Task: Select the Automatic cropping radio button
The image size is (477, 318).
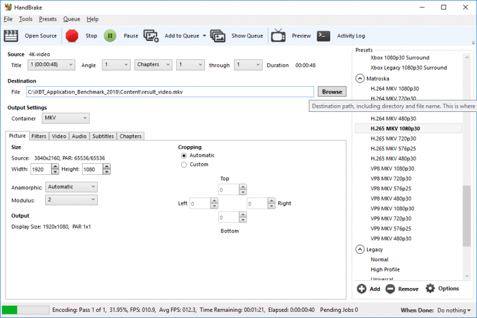Action: click(183, 155)
